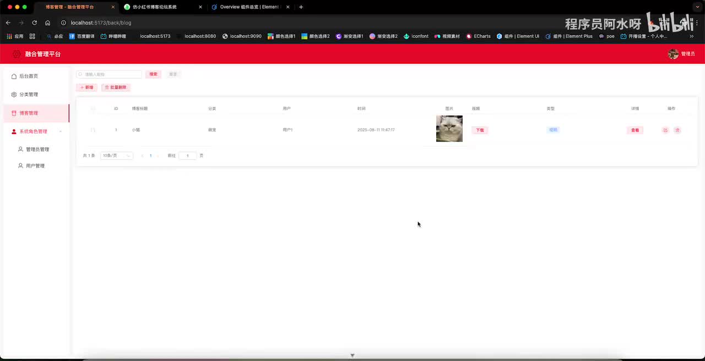Screen dimensions: 705x361
Task: Open the 必应 bookmark
Action: 55,36
